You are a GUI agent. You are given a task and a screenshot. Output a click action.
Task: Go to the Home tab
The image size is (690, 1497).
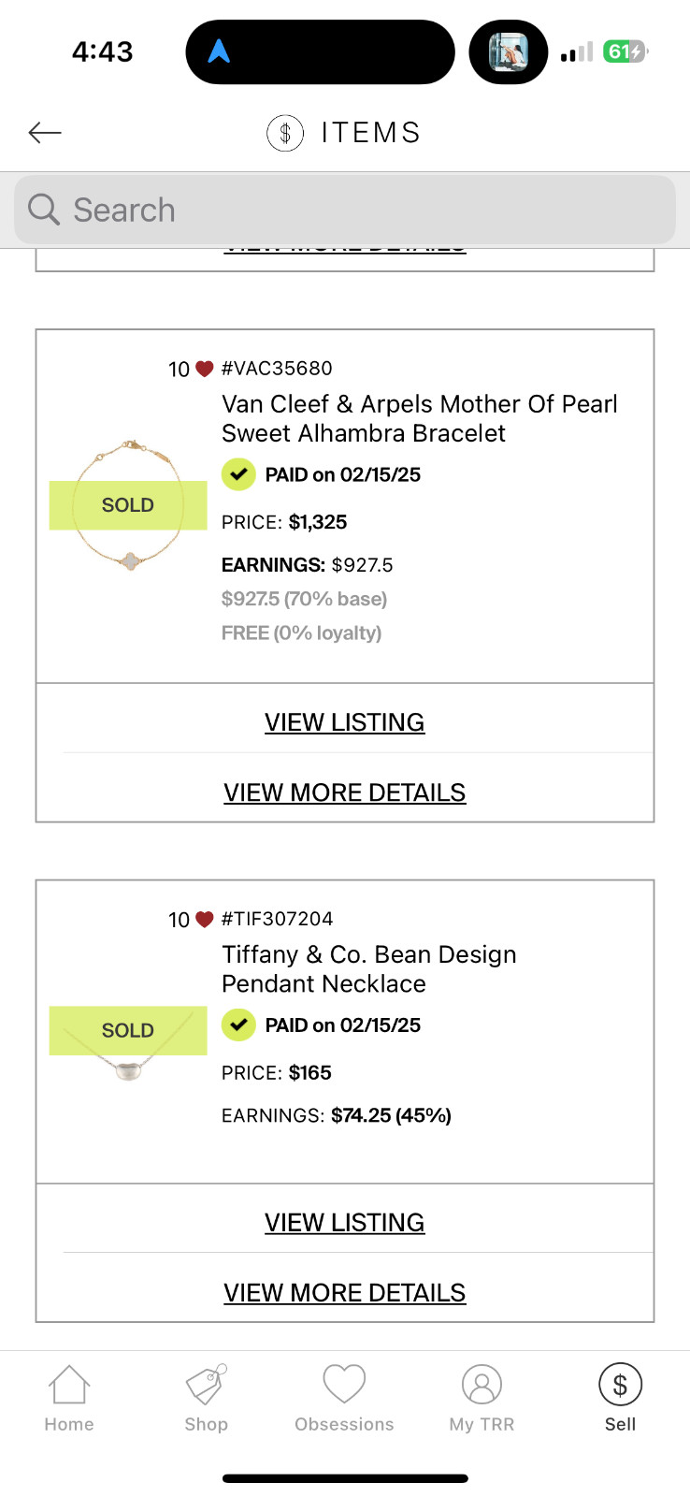[x=69, y=1399]
